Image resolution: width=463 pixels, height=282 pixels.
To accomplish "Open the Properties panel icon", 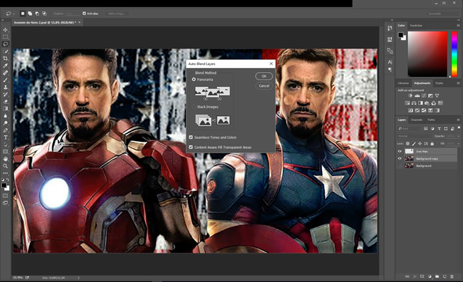I will [390, 39].
